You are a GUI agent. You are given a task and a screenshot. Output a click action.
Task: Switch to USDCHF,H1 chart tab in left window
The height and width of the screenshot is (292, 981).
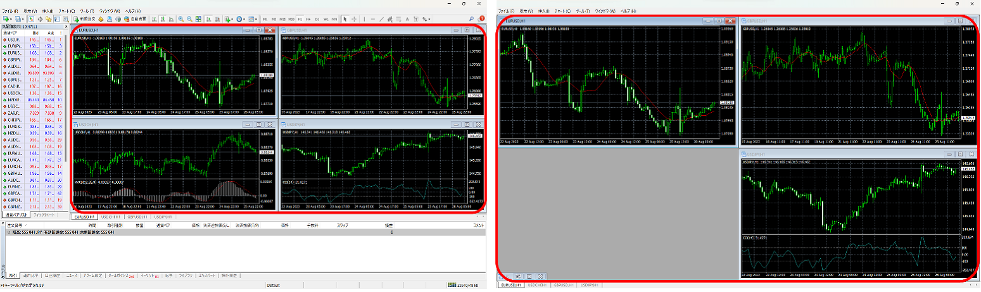tap(111, 217)
